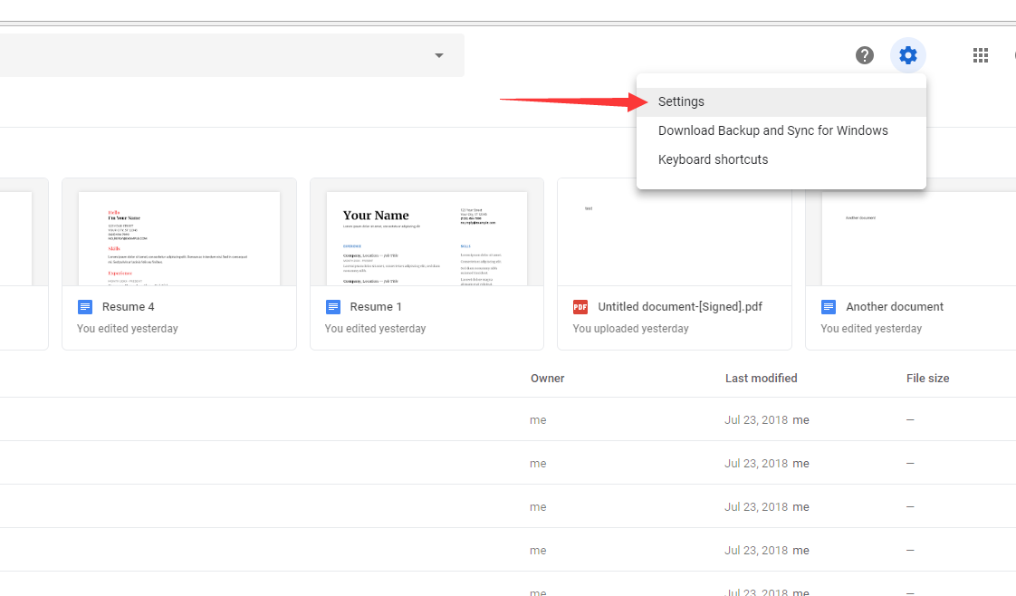The width and height of the screenshot is (1016, 596).
Task: Click the PDF icon next to Untitled document-[Signed].pdf
Action: pyautogui.click(x=580, y=306)
